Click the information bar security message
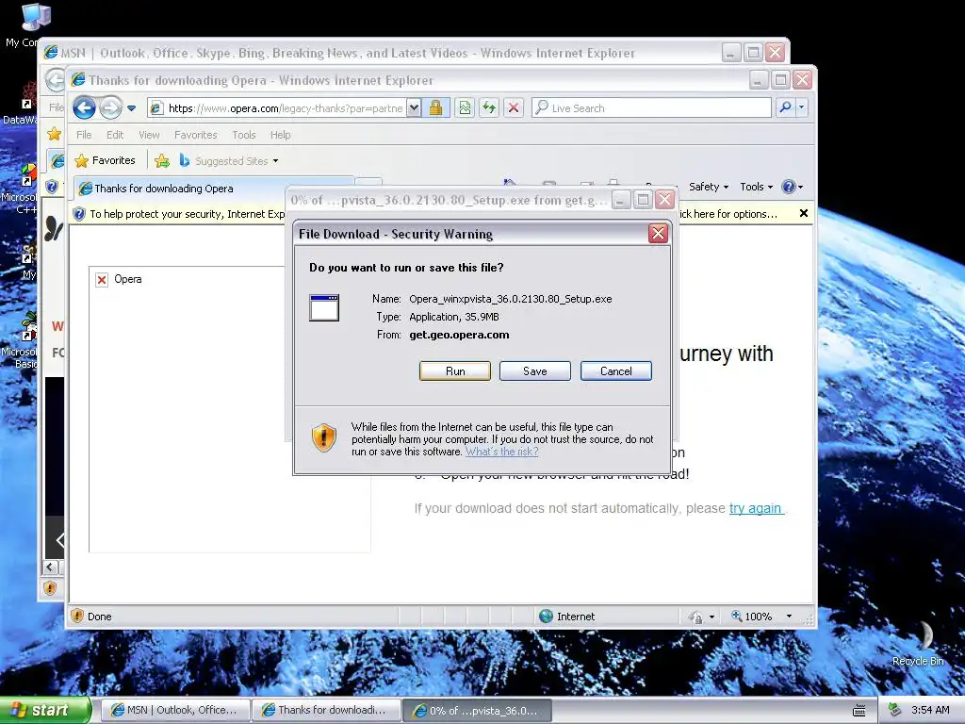The height and width of the screenshot is (724, 965). (188, 214)
